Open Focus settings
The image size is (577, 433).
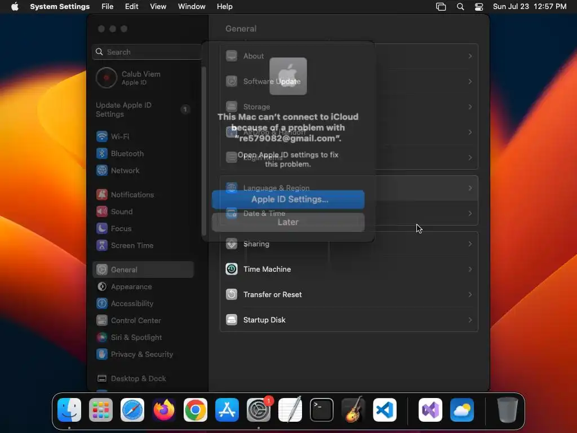point(144,229)
